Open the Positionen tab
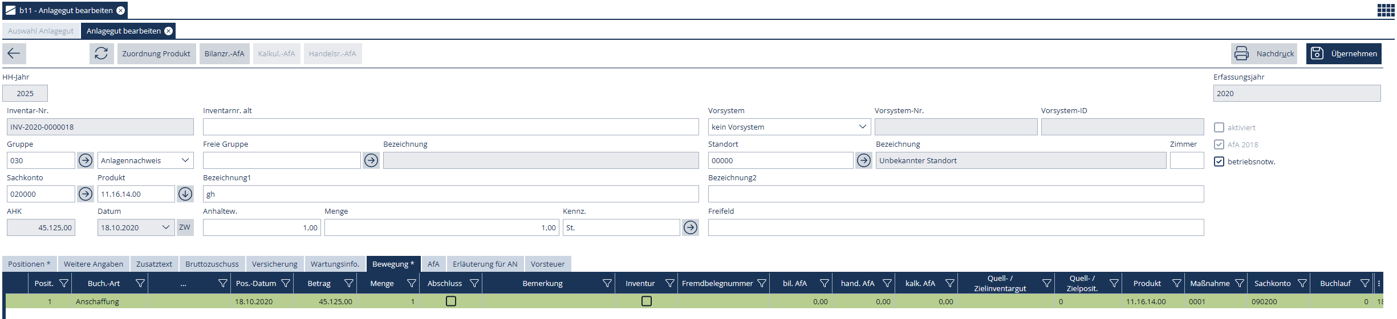 (29, 264)
